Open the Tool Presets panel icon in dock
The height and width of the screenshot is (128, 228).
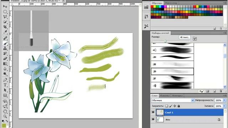pyautogui.click(x=146, y=26)
